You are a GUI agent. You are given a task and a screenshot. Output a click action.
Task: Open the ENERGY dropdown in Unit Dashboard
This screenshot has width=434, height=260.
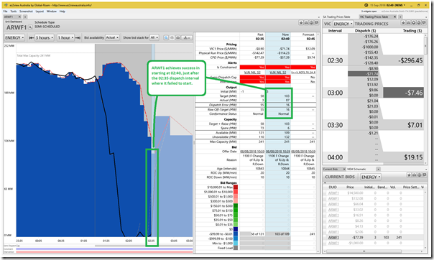[x=14, y=37]
